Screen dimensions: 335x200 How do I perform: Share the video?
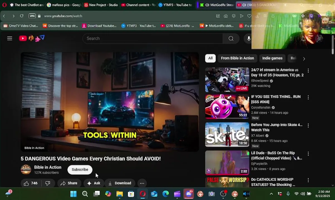69,183
